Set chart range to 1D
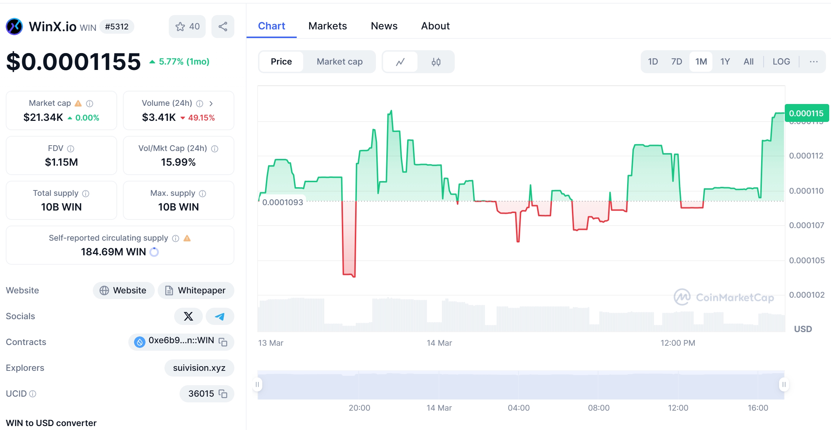The image size is (831, 430). click(653, 62)
